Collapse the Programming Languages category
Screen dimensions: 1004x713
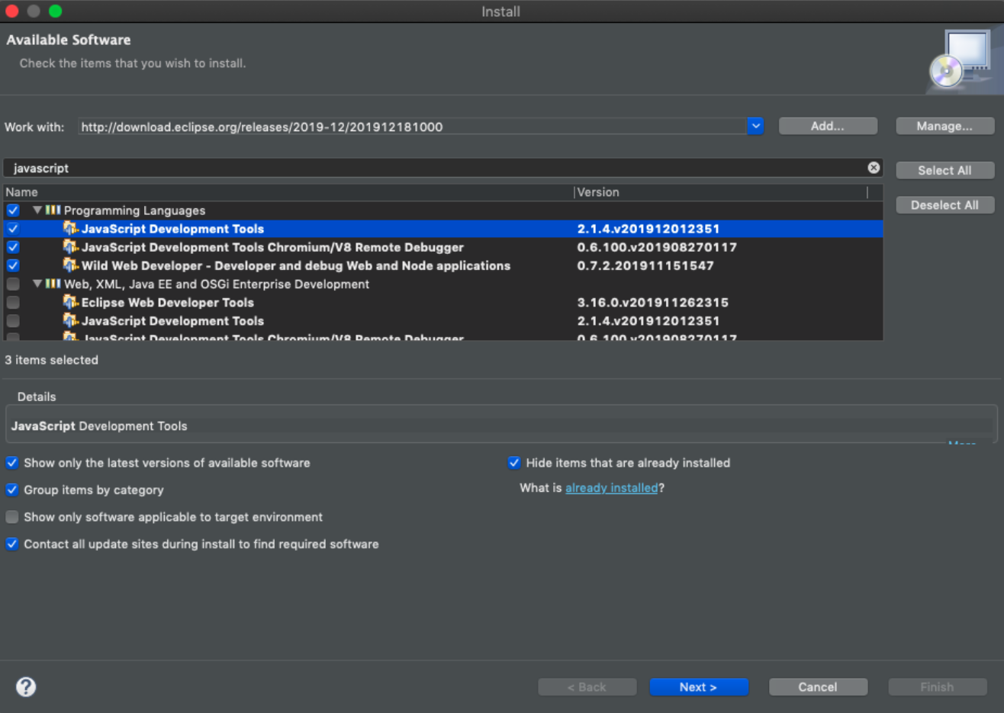(37, 210)
